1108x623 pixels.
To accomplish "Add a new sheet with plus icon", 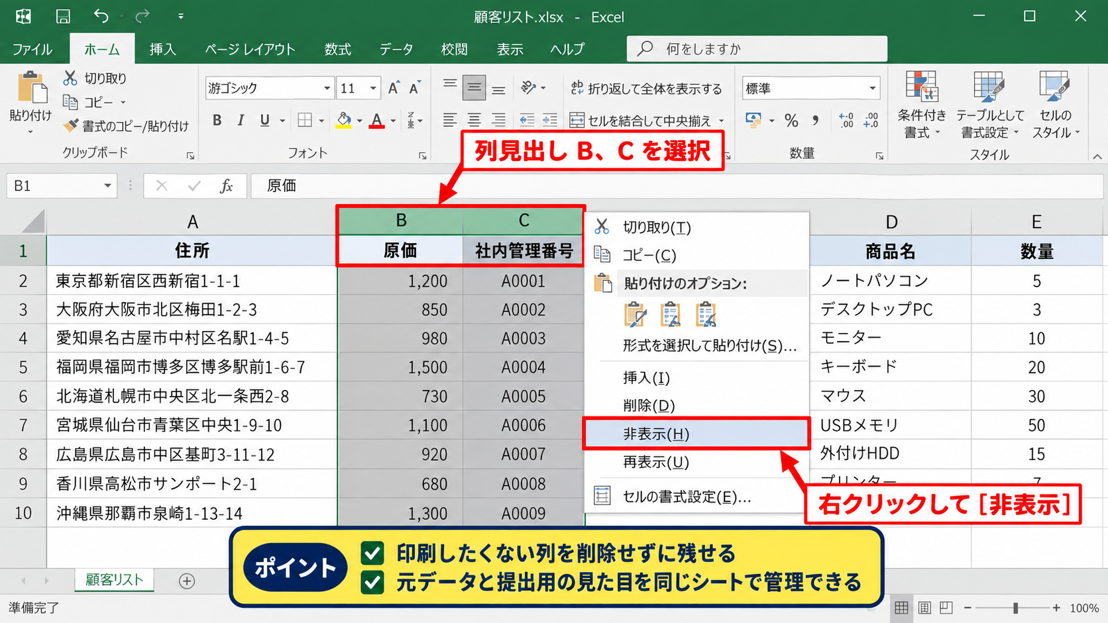I will (x=187, y=581).
